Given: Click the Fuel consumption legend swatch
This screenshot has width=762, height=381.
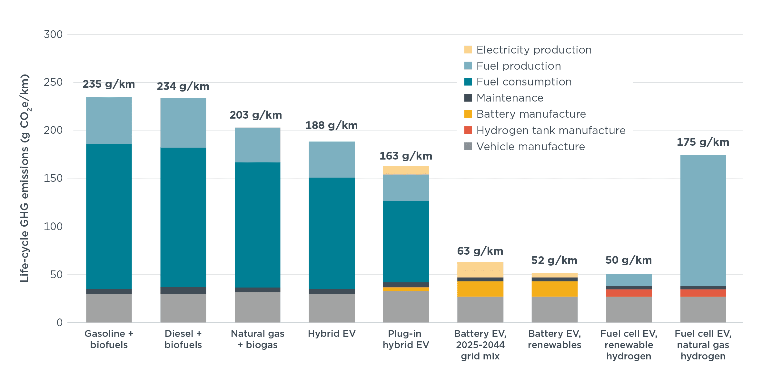Looking at the screenshot, I should point(468,82).
